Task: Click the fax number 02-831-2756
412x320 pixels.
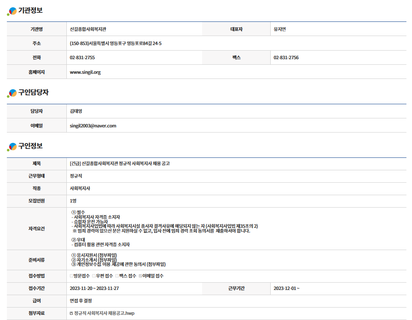Action: pos(286,57)
